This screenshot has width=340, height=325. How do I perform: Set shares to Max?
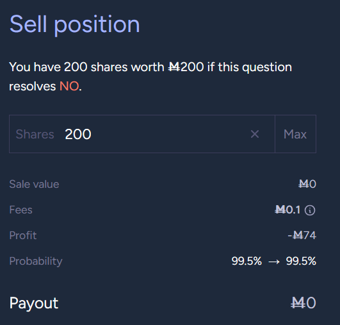pos(295,134)
